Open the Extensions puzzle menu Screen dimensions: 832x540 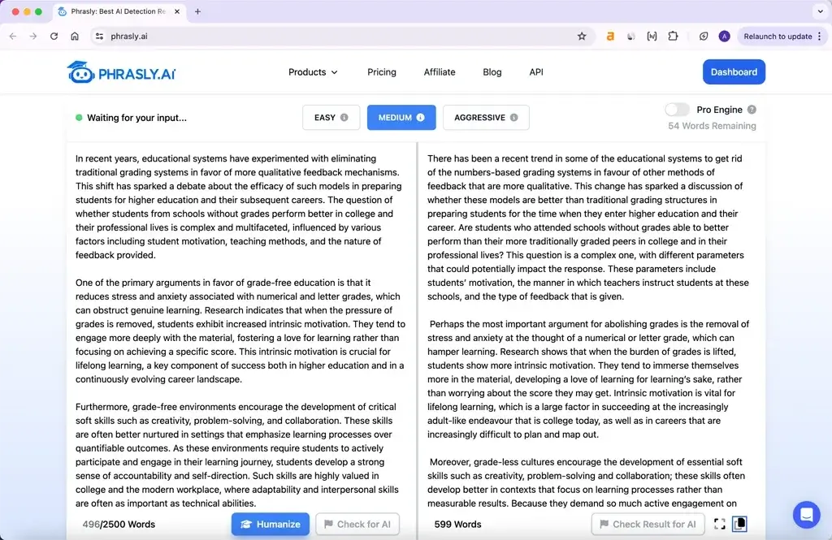pyautogui.click(x=673, y=36)
